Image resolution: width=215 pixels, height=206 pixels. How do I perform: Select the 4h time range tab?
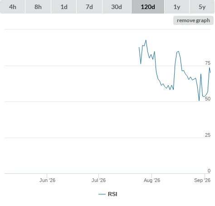pyautogui.click(x=13, y=7)
